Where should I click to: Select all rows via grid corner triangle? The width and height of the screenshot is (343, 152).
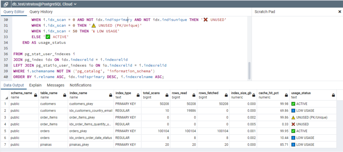coord(7,98)
